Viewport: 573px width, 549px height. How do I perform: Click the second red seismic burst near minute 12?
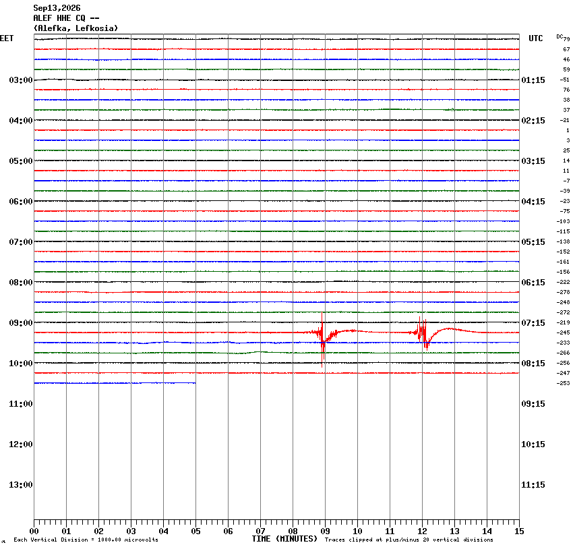click(x=423, y=333)
